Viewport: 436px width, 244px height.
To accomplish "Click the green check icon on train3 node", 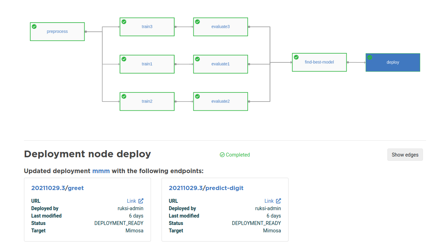I will coord(124,22).
